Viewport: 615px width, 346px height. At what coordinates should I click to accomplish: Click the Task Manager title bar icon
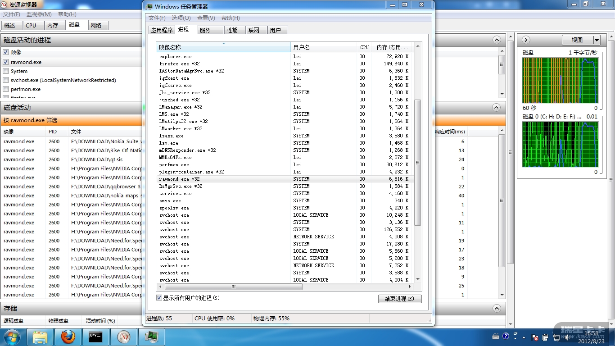(x=149, y=7)
